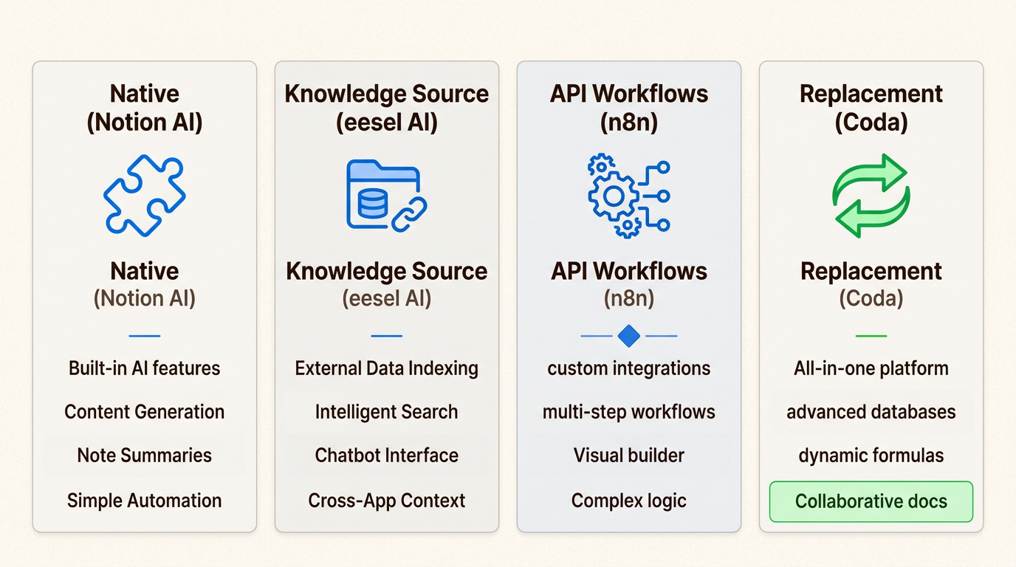This screenshot has height=567, width=1016.
Task: Open Intelligent Search feature
Action: coord(386,412)
